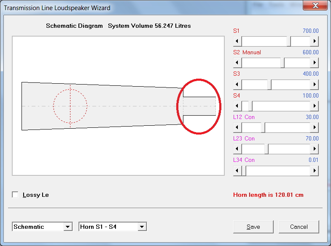Screen dimensions: 331x246
Task: Click the System Volume 56.247 Litres text
Action: coord(149,26)
